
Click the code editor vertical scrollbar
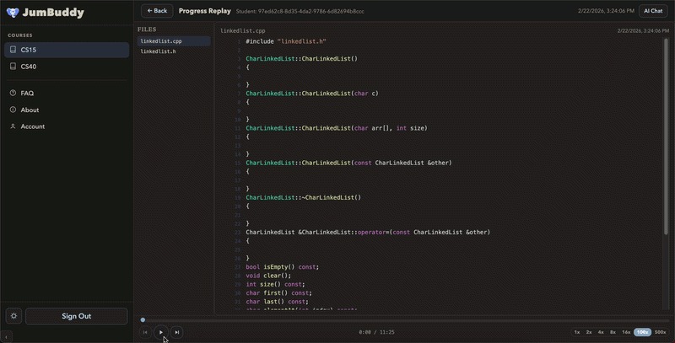(667, 137)
